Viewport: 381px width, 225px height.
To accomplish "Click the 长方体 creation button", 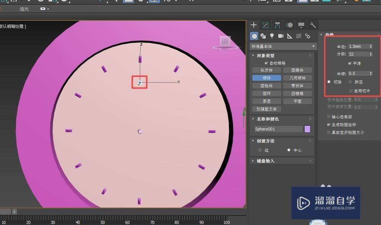I will point(266,70).
